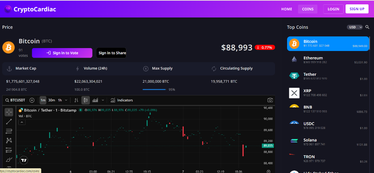Viewport: 374px width, 173px height.
Task: Click the 89,035 current price label
Action: (268, 146)
